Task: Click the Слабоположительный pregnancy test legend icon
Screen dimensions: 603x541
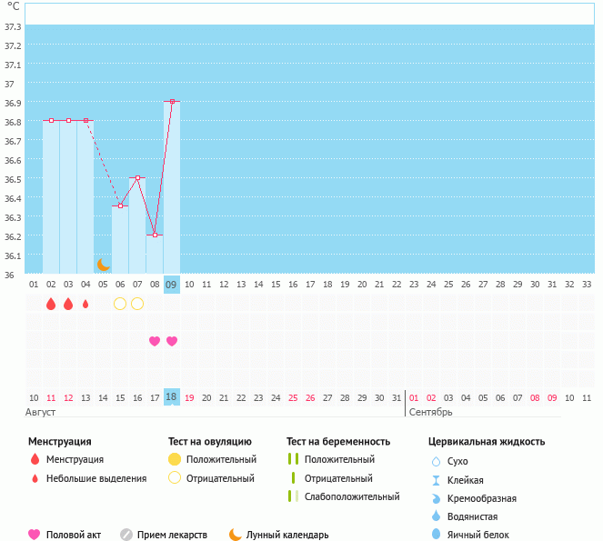Action: (x=292, y=496)
